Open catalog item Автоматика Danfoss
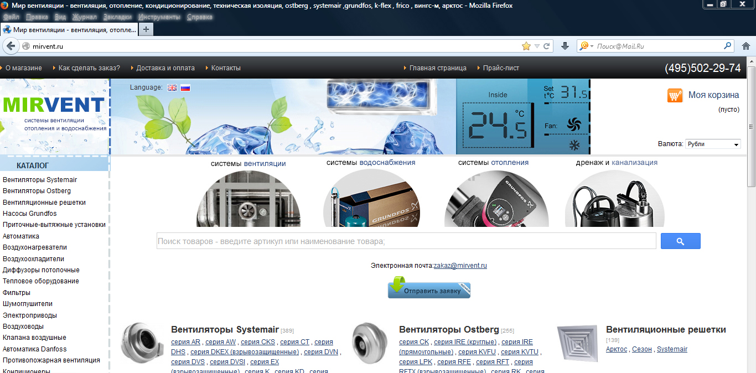Screen dimensions: 756x373 [35, 349]
